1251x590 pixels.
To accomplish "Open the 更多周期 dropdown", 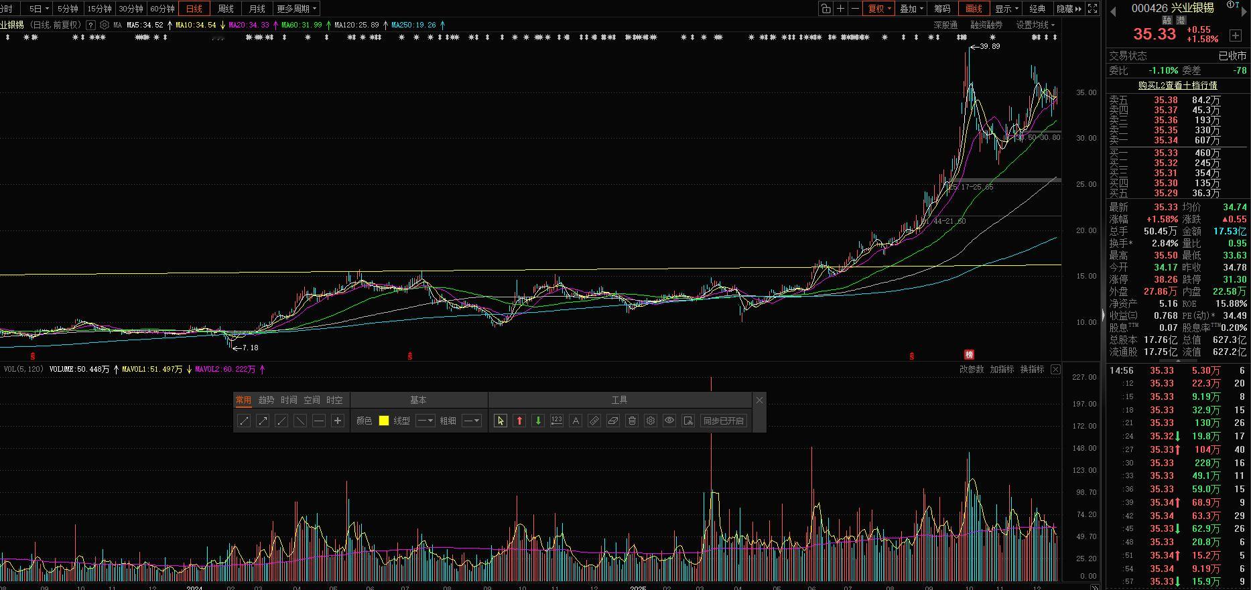I will 296,9.
